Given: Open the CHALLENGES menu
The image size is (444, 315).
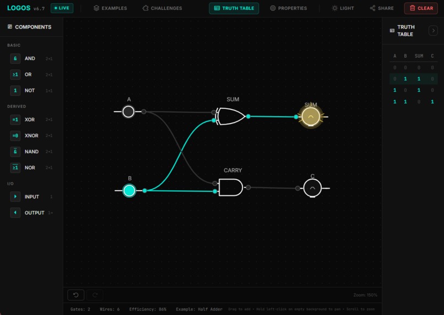Looking at the screenshot, I should (x=163, y=8).
